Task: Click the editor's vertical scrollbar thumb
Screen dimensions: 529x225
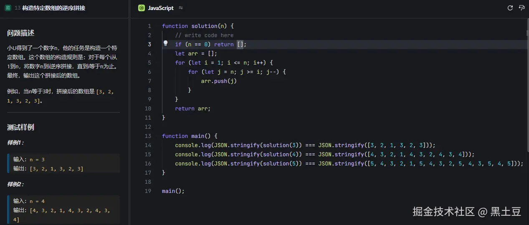Action: (527, 34)
